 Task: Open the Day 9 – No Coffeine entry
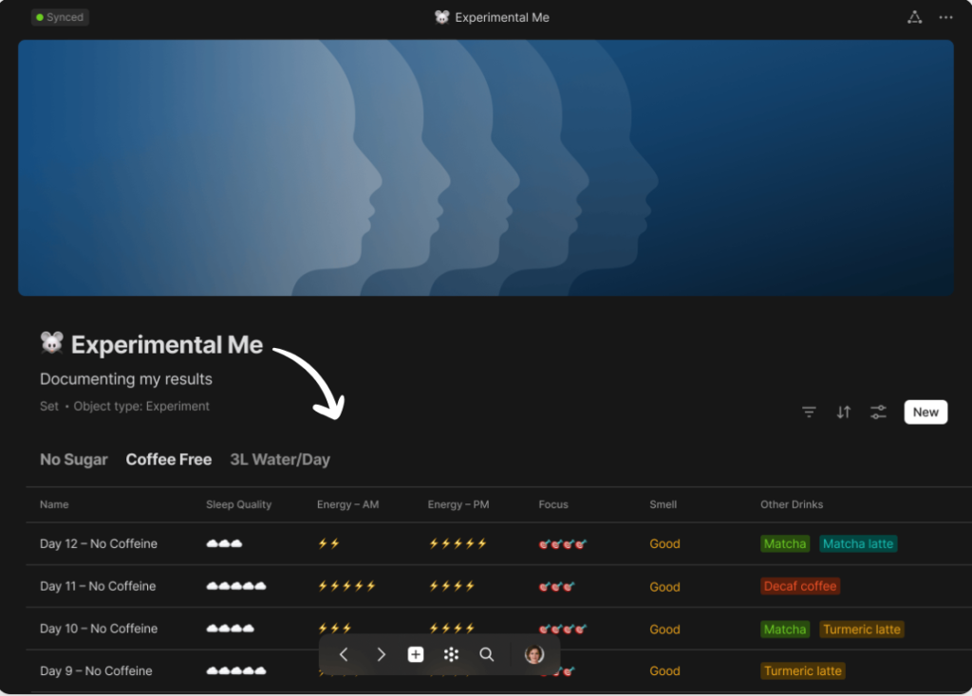tap(96, 671)
